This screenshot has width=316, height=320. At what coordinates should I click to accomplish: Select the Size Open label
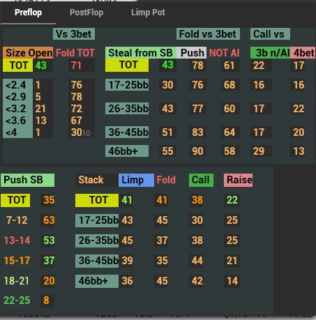tap(28, 53)
